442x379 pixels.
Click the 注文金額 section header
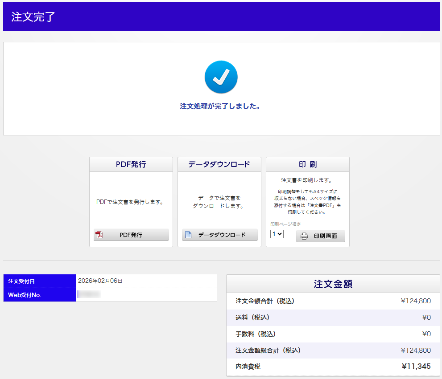click(333, 284)
